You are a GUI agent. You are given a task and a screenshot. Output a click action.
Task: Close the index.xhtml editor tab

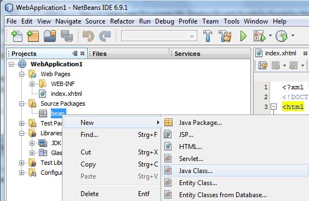(305, 53)
